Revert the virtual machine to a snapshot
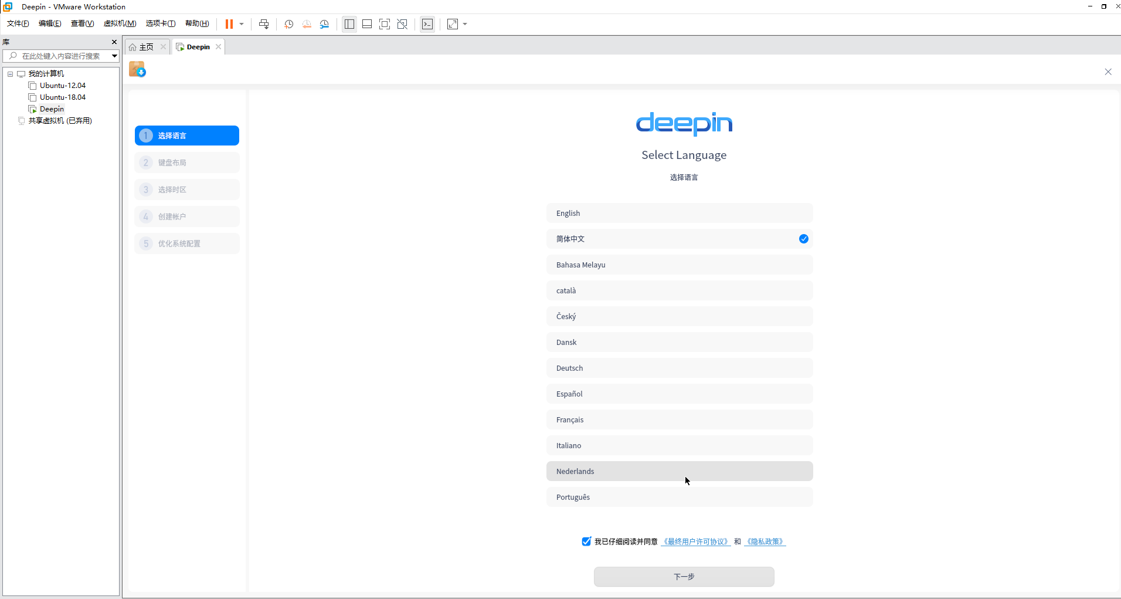Screen dimensions: 1121x599 click(x=307, y=24)
